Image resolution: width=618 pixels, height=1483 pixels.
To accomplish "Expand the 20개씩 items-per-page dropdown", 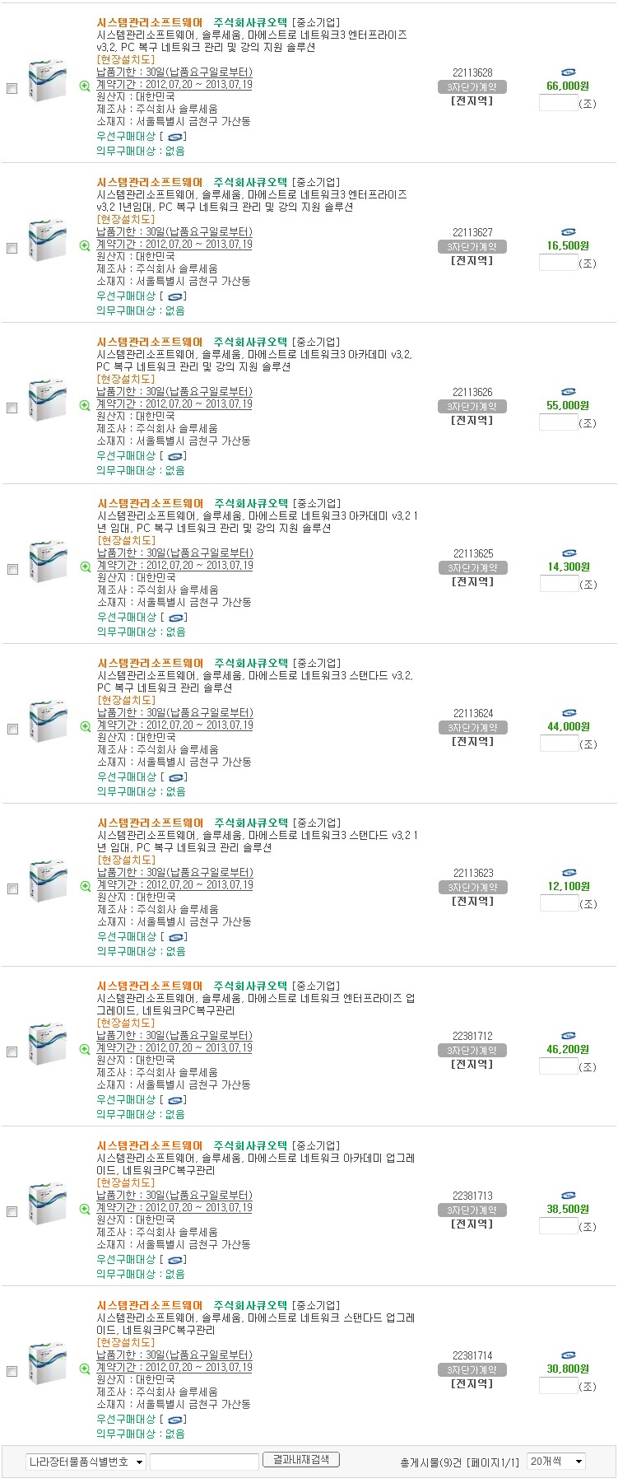I will [x=556, y=1461].
